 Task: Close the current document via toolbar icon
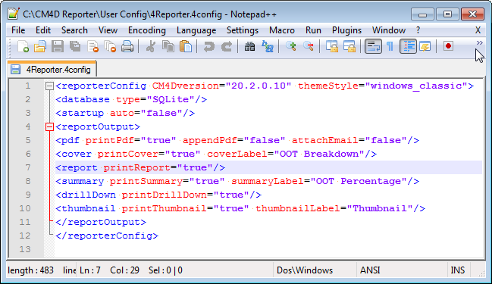pyautogui.click(x=92, y=46)
